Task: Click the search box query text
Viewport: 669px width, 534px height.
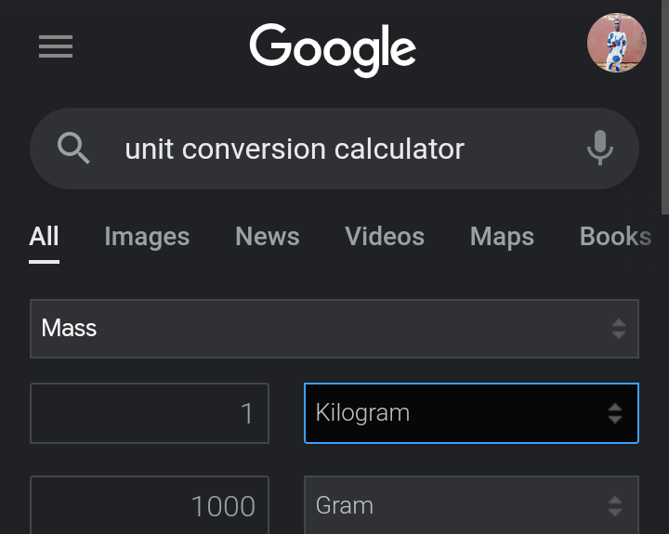Action: tap(295, 149)
